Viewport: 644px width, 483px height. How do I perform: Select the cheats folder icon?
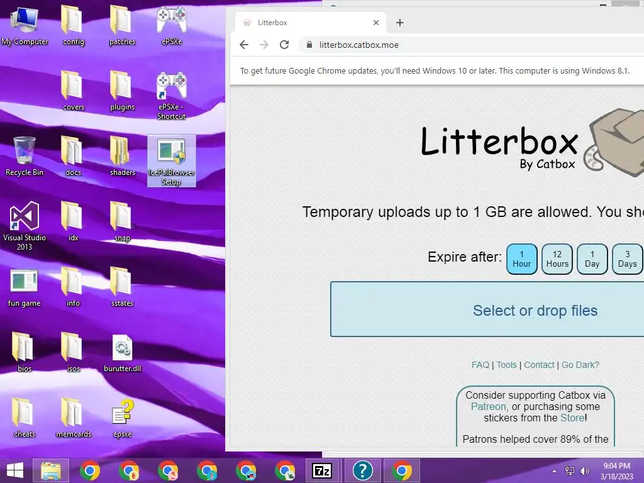(x=25, y=418)
